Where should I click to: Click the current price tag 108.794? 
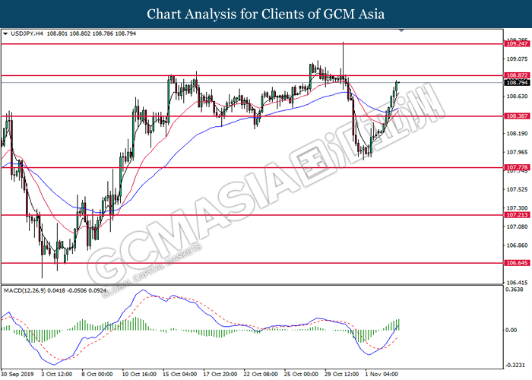pyautogui.click(x=517, y=82)
